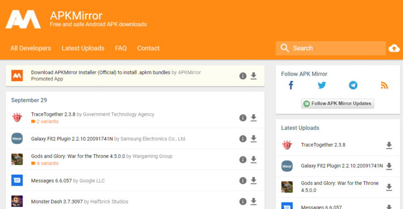Open the FAQ page
This screenshot has height=209, width=403.
coord(121,48)
